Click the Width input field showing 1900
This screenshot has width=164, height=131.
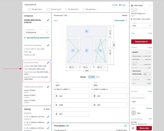pyautogui.click(x=71, y=85)
